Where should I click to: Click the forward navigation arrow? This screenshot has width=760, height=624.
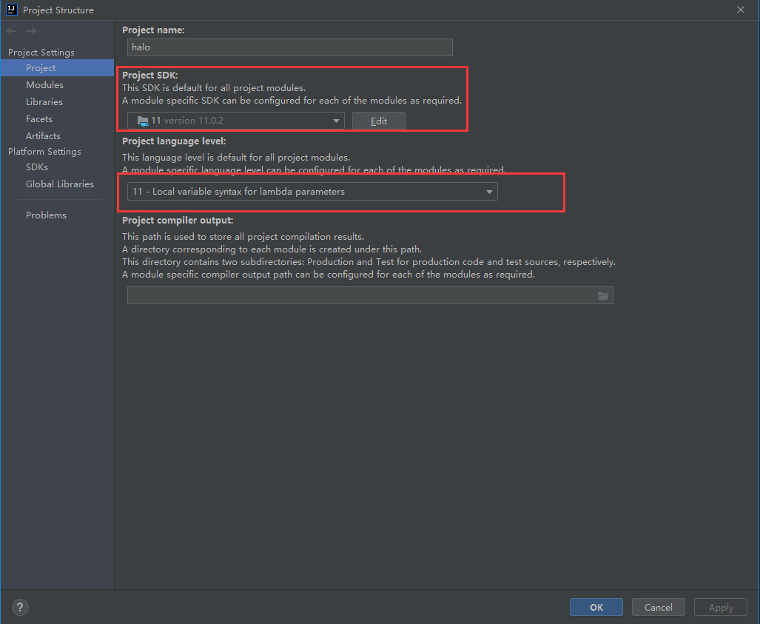[x=31, y=31]
